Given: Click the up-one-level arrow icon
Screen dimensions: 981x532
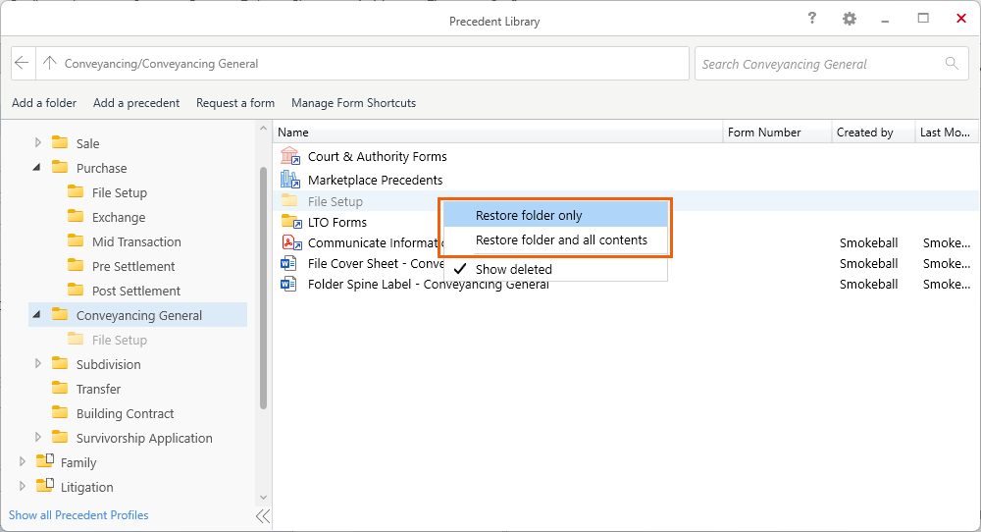Looking at the screenshot, I should [x=49, y=64].
